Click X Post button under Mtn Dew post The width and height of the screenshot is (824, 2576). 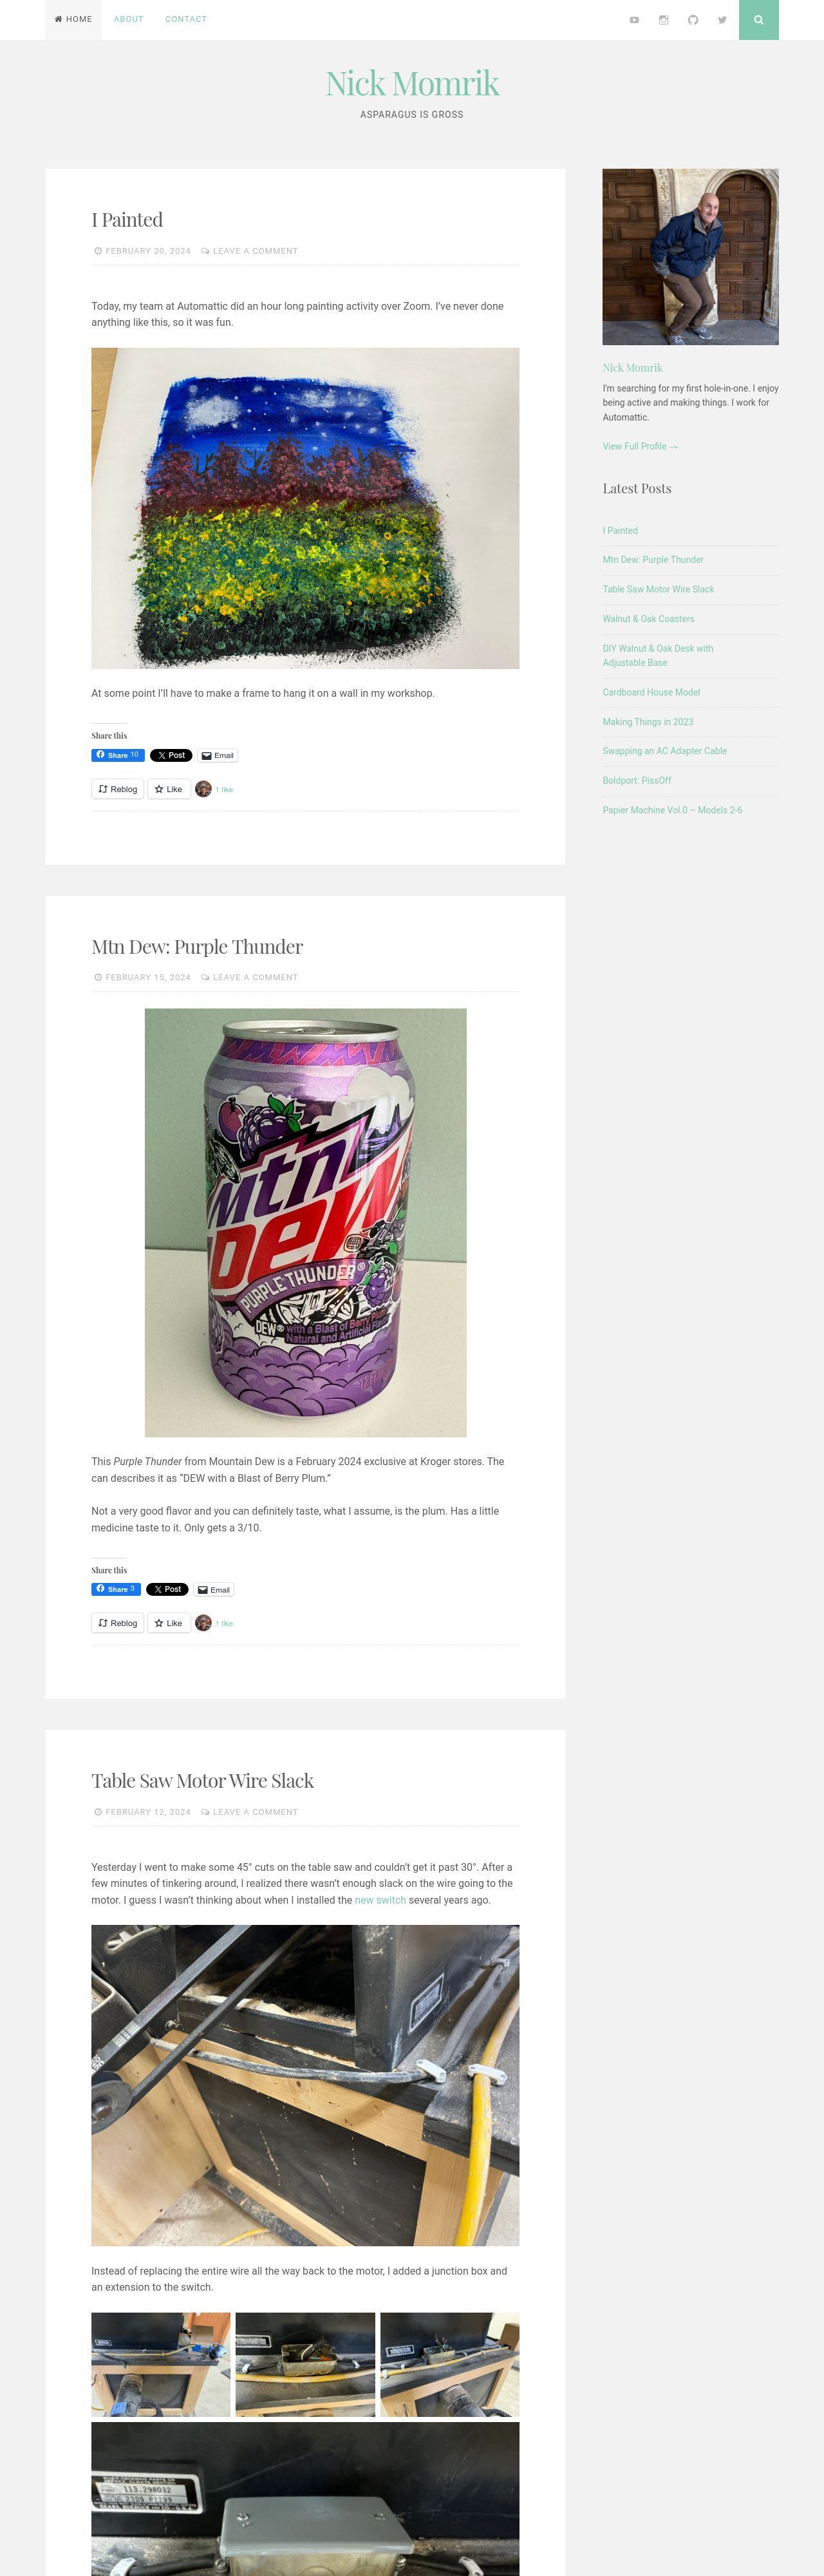click(167, 1589)
